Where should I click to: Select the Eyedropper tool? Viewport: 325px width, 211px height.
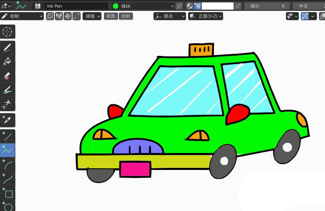8,120
